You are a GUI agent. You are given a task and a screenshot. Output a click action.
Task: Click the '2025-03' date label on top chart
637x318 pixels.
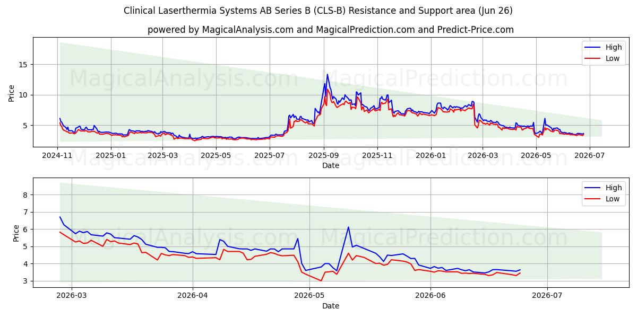coord(163,155)
